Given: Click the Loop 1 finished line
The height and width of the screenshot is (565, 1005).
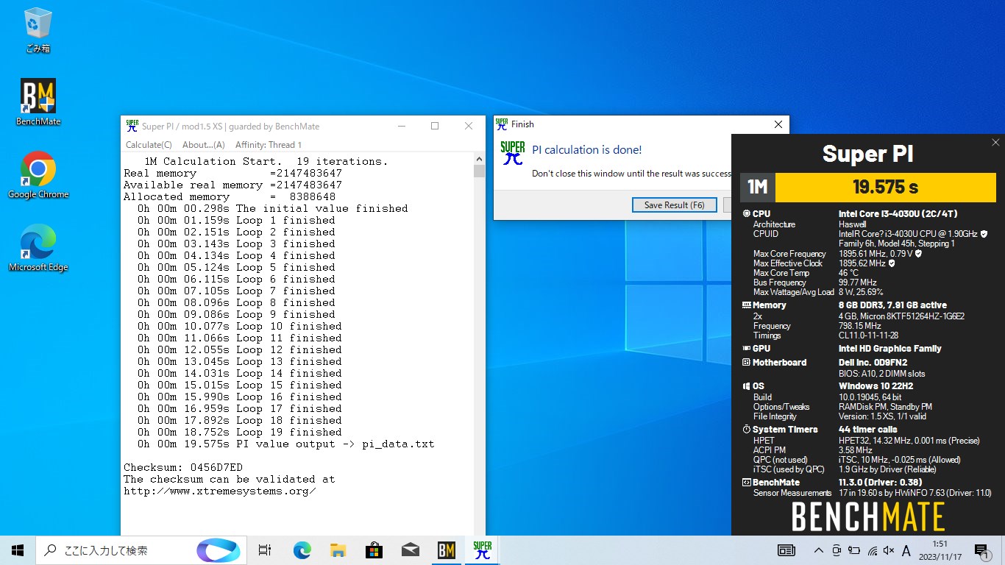Looking at the screenshot, I should (236, 220).
